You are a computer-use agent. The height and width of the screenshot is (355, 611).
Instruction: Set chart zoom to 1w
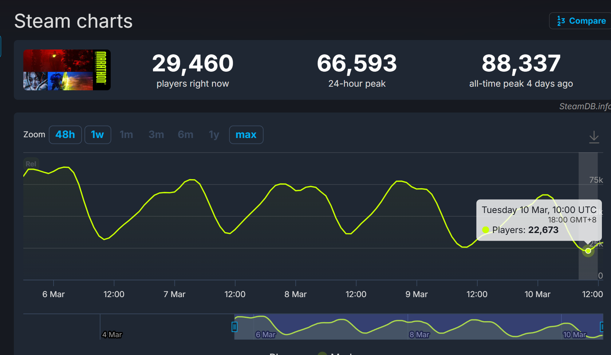pos(98,135)
